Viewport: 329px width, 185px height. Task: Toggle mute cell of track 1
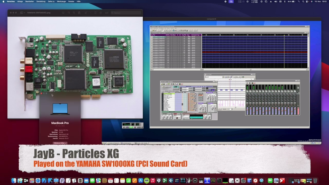pyautogui.click(x=180, y=37)
